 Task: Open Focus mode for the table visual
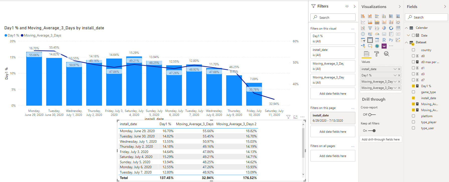click(x=295, y=117)
